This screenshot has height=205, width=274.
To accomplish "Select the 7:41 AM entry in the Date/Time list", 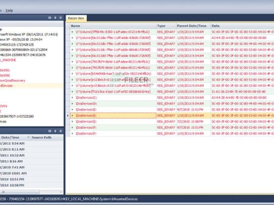I will pyautogui.click(x=12, y=167).
